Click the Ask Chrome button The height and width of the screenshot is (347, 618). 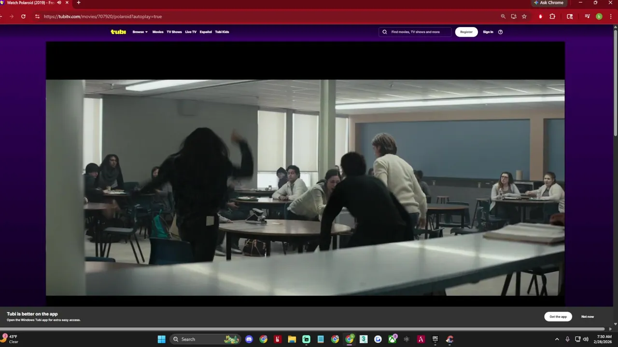click(x=548, y=3)
